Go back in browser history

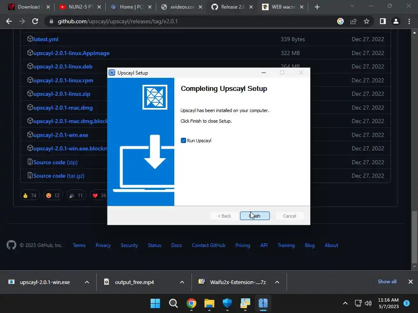(x=9, y=21)
